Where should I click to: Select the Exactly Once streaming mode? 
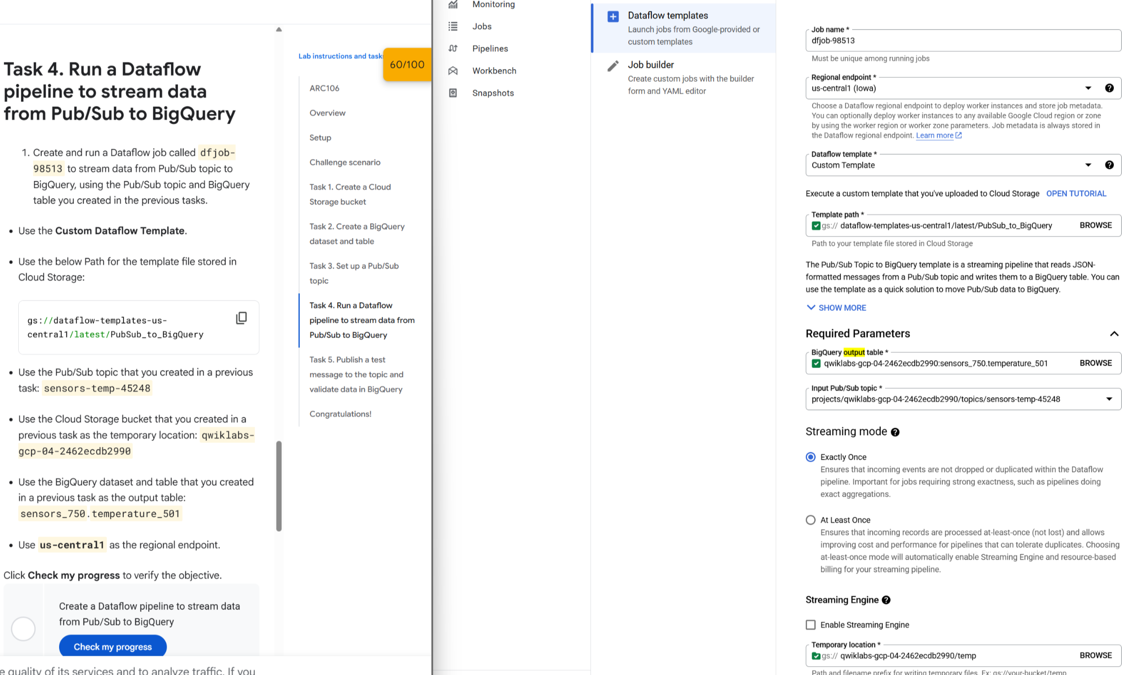point(810,457)
